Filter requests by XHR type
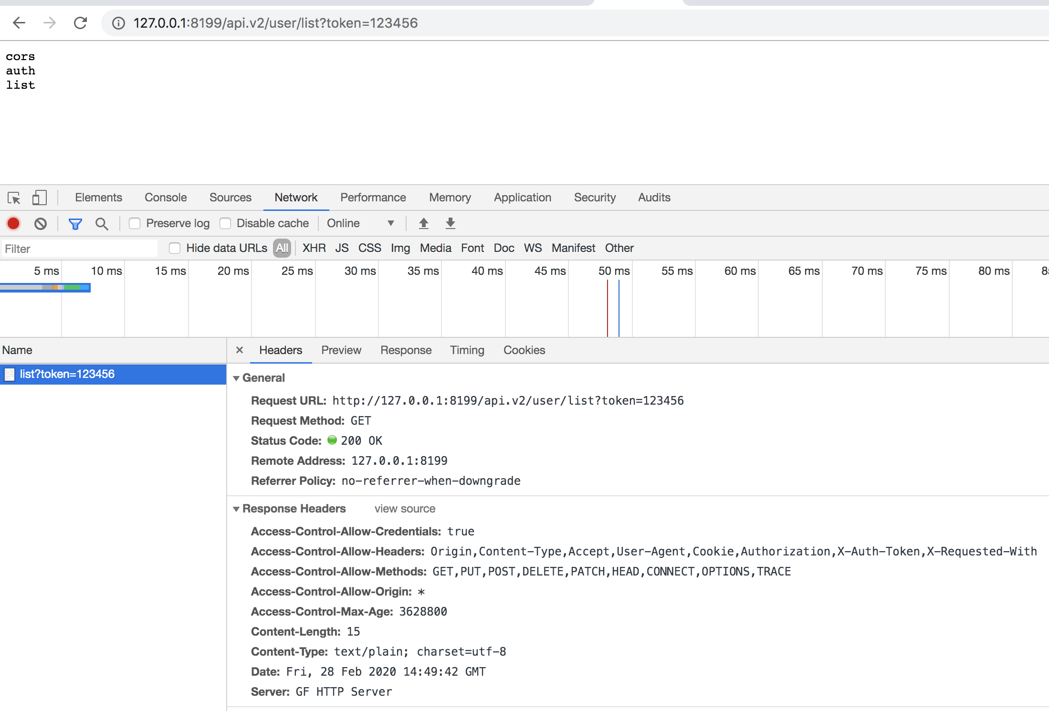Screen dimensions: 1049x711 coord(314,248)
